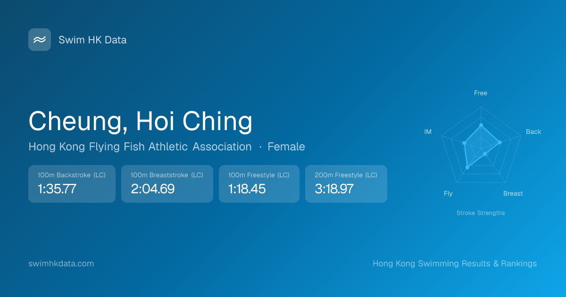566x297 pixels.
Task: Open Hong Kong Flying Fish Athletic Association club
Action: (140, 147)
